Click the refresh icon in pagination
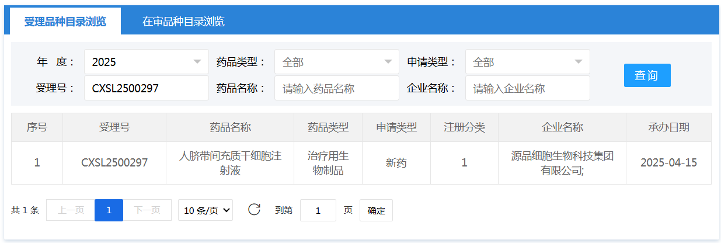 click(x=254, y=210)
